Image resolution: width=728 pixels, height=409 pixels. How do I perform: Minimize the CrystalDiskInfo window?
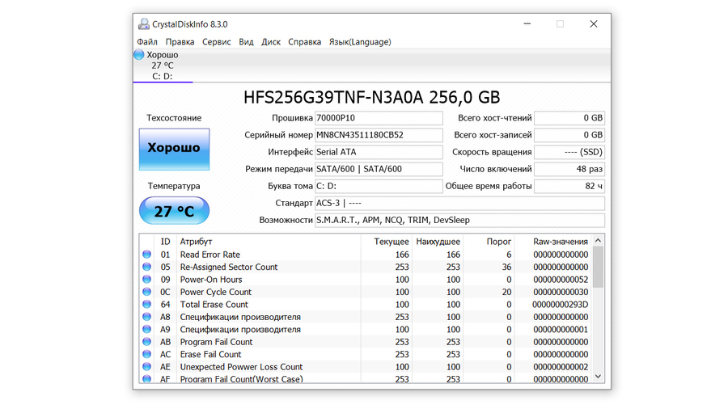pyautogui.click(x=527, y=23)
